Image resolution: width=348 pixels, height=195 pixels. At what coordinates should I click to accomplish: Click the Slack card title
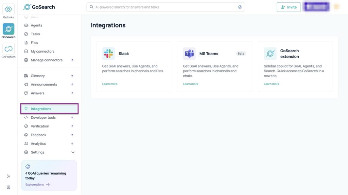[x=124, y=54]
